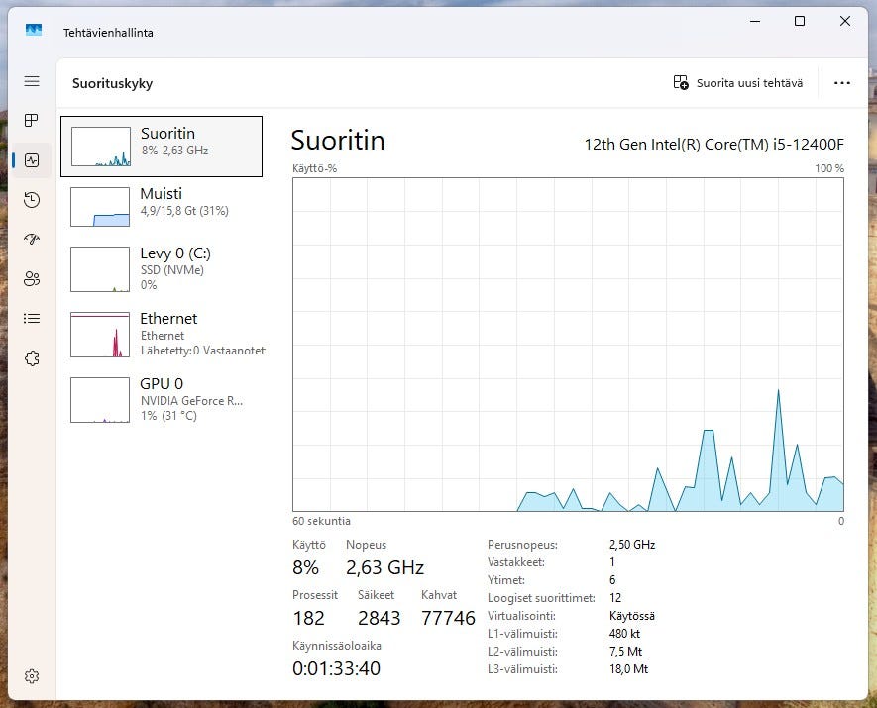Open the App history page icon
Viewport: 877px width, 708px height.
32,200
